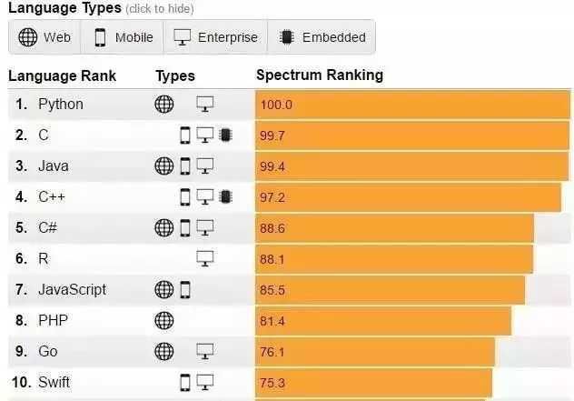Select the JavaScript language name

pyautogui.click(x=72, y=289)
